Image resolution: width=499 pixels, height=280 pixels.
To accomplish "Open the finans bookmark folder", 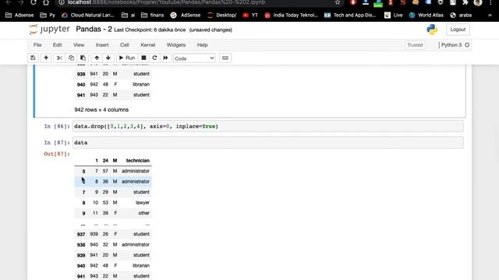I will click(153, 16).
